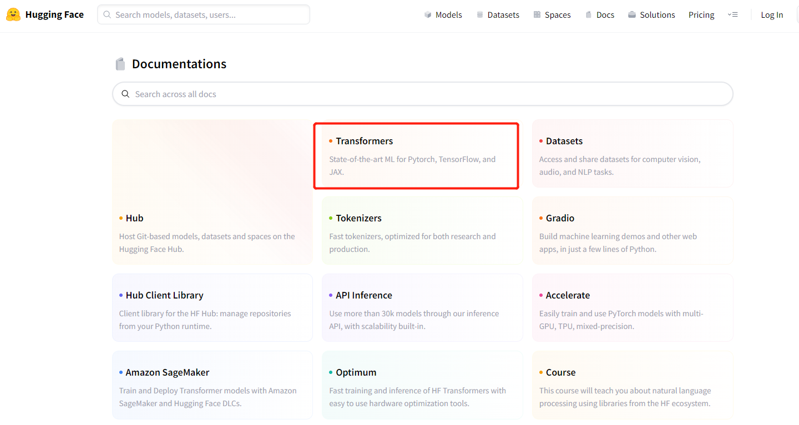Click the Spaces grid icon
The height and width of the screenshot is (425, 799).
[537, 15]
